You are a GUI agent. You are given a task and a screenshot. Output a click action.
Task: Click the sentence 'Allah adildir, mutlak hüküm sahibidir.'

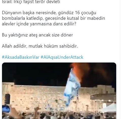pyautogui.click(x=40, y=46)
